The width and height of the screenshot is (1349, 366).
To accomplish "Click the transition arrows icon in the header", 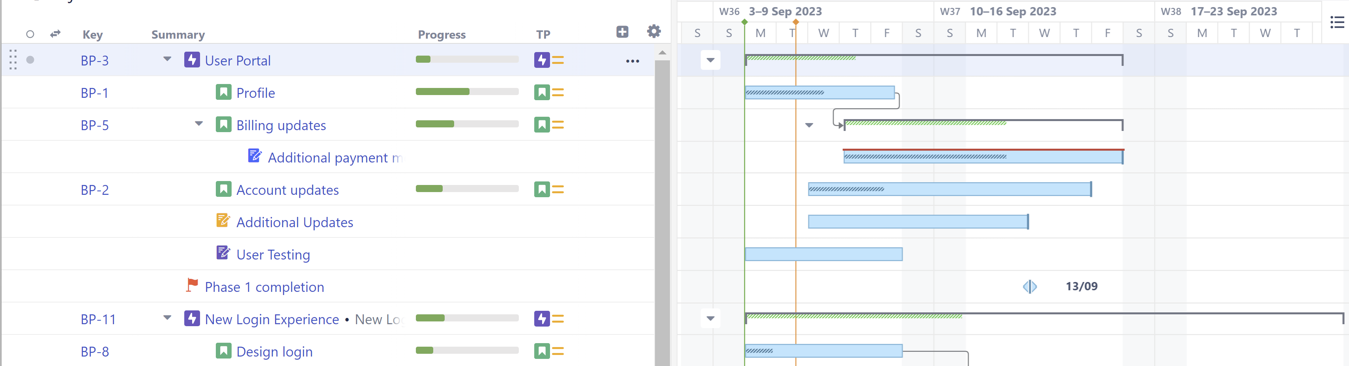I will 55,34.
